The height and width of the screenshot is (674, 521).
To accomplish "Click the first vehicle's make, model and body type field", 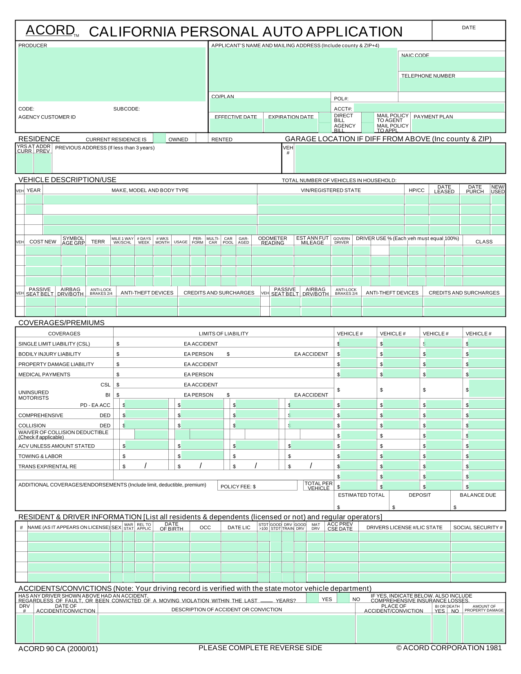I will [x=150, y=199].
